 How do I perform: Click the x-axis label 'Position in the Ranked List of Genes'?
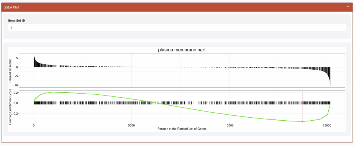click(x=182, y=129)
